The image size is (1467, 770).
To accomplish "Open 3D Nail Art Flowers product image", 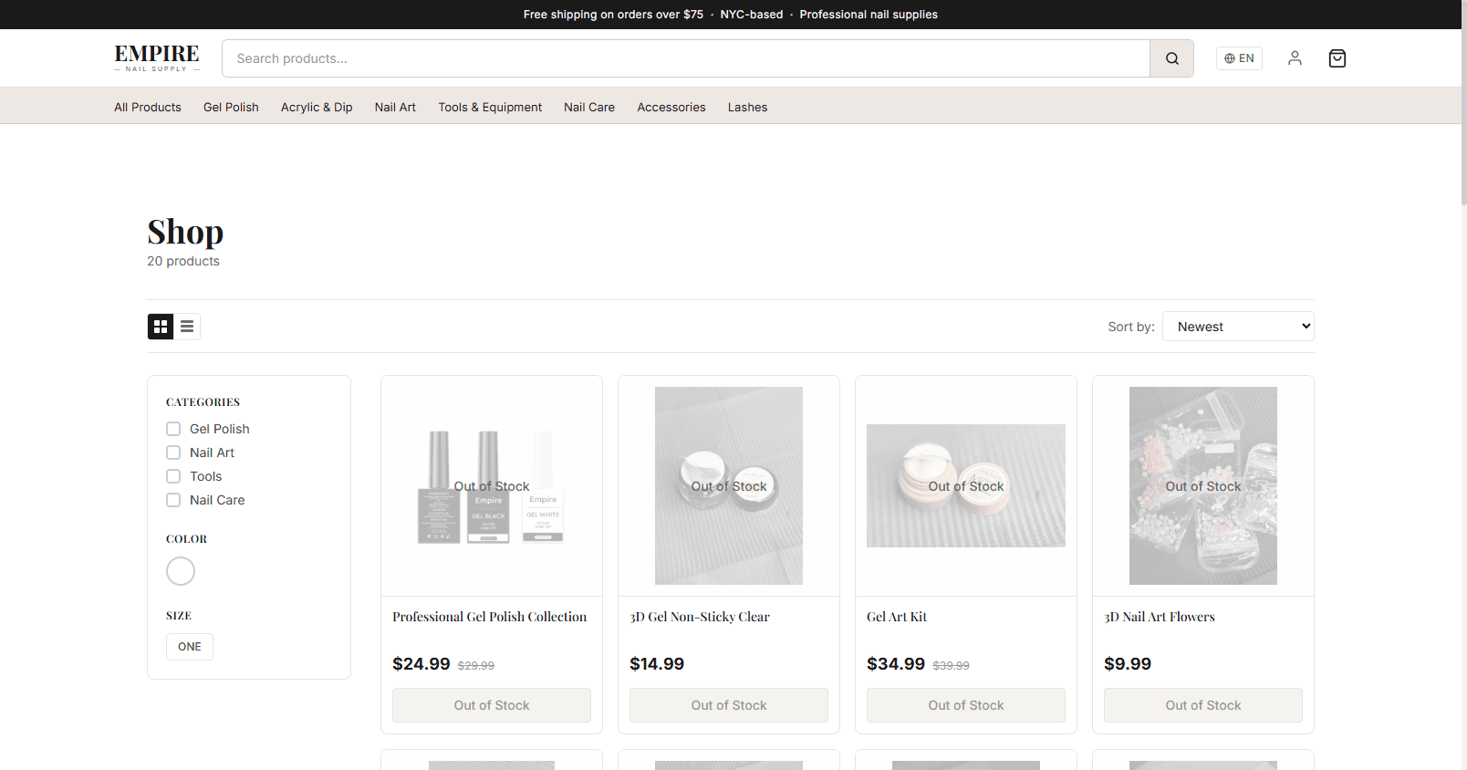I will click(1203, 486).
